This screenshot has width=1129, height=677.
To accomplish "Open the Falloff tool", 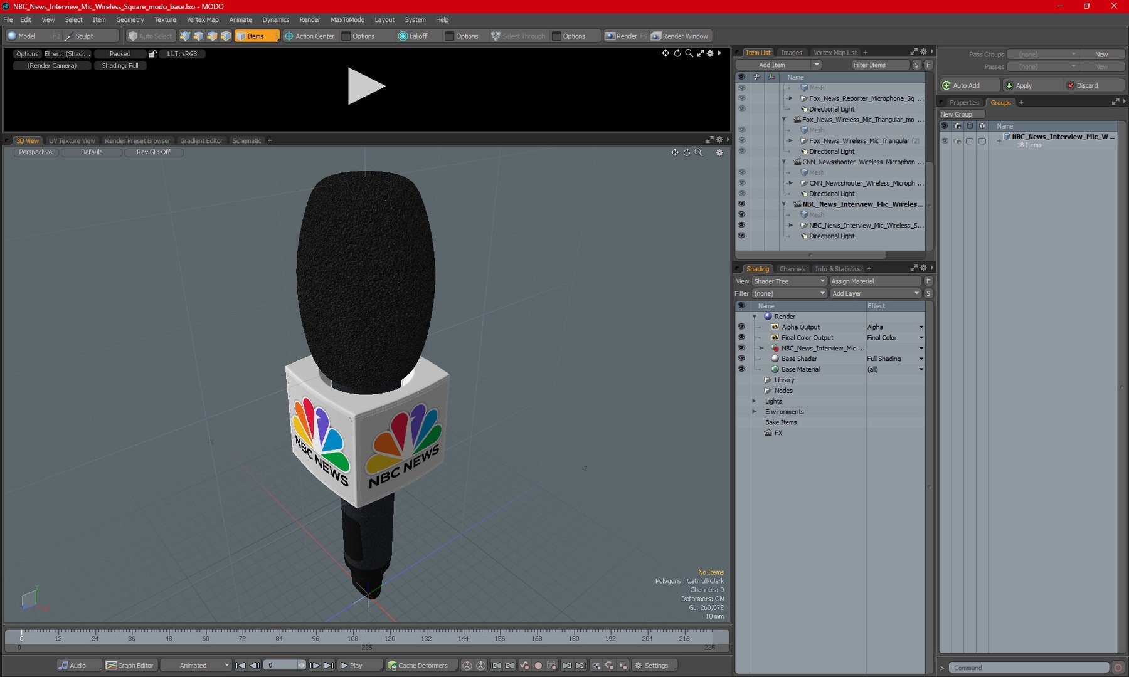I will point(413,36).
